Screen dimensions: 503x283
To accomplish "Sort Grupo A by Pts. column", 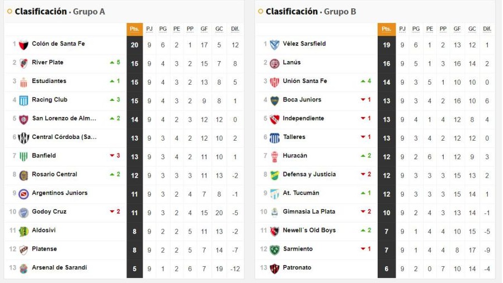I will [x=134, y=29].
